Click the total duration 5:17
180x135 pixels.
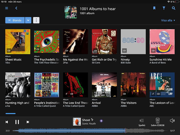click(172, 131)
